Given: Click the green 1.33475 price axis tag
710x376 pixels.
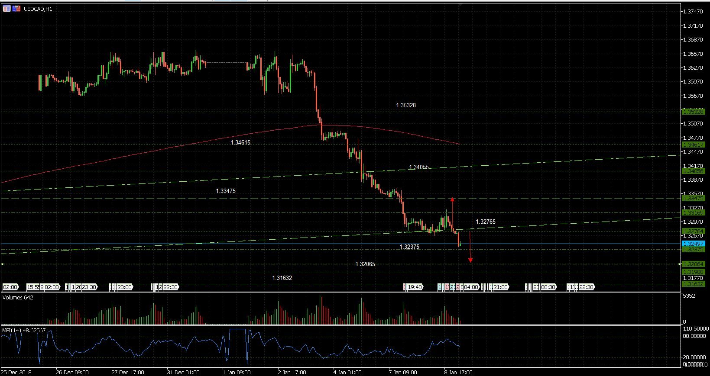Looking at the screenshot, I should click(694, 199).
